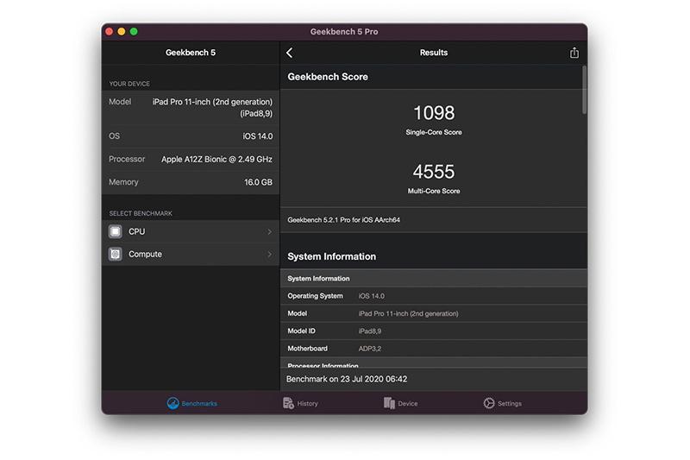Select the Benchmarks gauge icon in bottom bar
The image size is (690, 460).
[x=172, y=403]
